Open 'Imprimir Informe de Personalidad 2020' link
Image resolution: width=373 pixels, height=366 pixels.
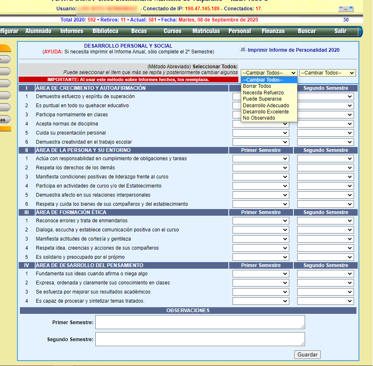tap(293, 50)
